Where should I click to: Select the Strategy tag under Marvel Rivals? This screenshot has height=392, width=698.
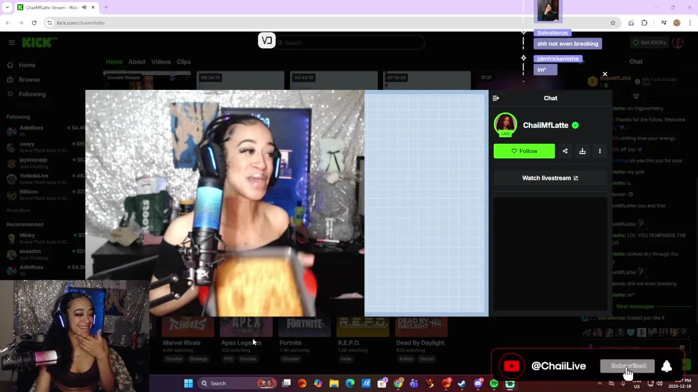click(x=198, y=359)
